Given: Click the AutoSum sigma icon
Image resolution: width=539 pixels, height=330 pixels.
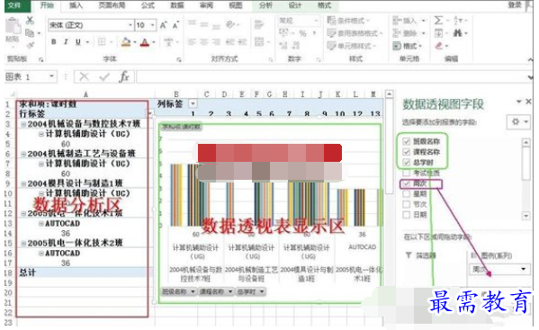Looking at the screenshot, I should coord(438,21).
